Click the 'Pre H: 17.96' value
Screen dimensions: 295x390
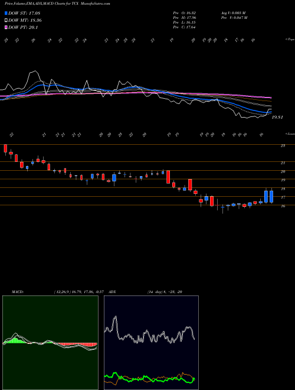tap(184, 18)
